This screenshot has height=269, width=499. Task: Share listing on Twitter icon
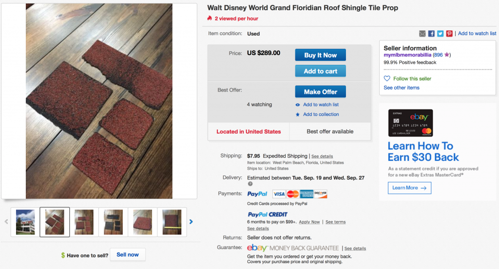pos(440,34)
